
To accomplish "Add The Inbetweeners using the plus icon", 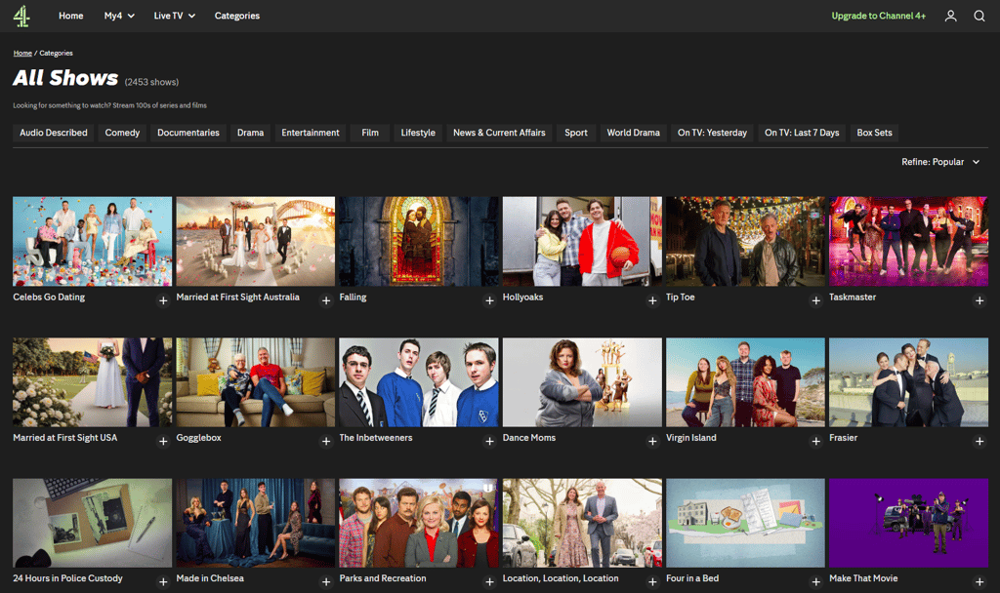I will (x=489, y=442).
